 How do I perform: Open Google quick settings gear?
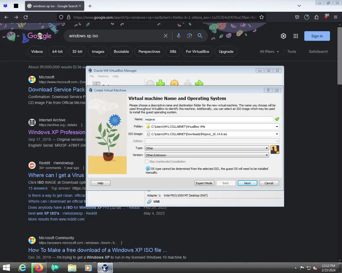point(283,36)
